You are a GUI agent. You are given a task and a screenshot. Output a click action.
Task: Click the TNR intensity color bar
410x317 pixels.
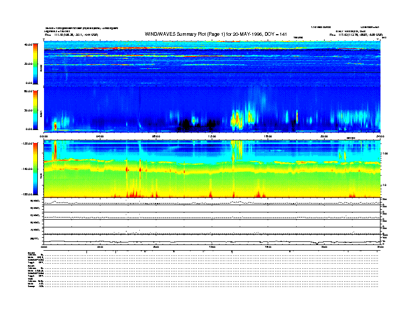click(x=35, y=169)
